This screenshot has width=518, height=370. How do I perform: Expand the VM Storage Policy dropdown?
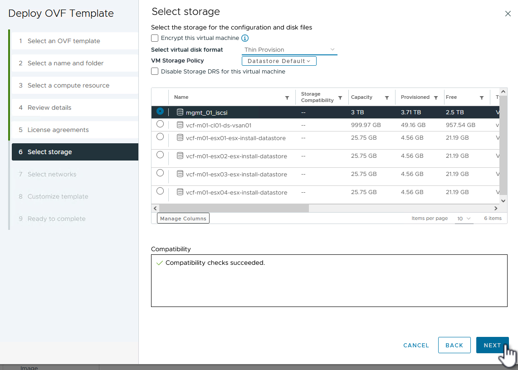click(x=279, y=61)
